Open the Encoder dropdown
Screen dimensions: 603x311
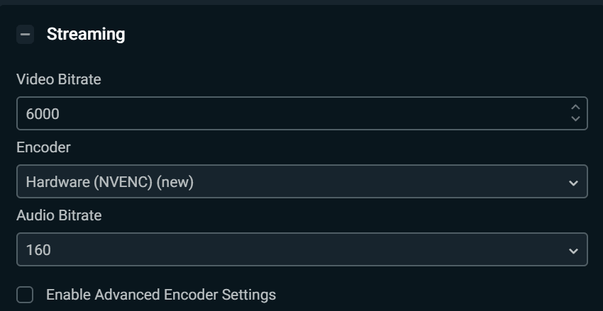(301, 181)
